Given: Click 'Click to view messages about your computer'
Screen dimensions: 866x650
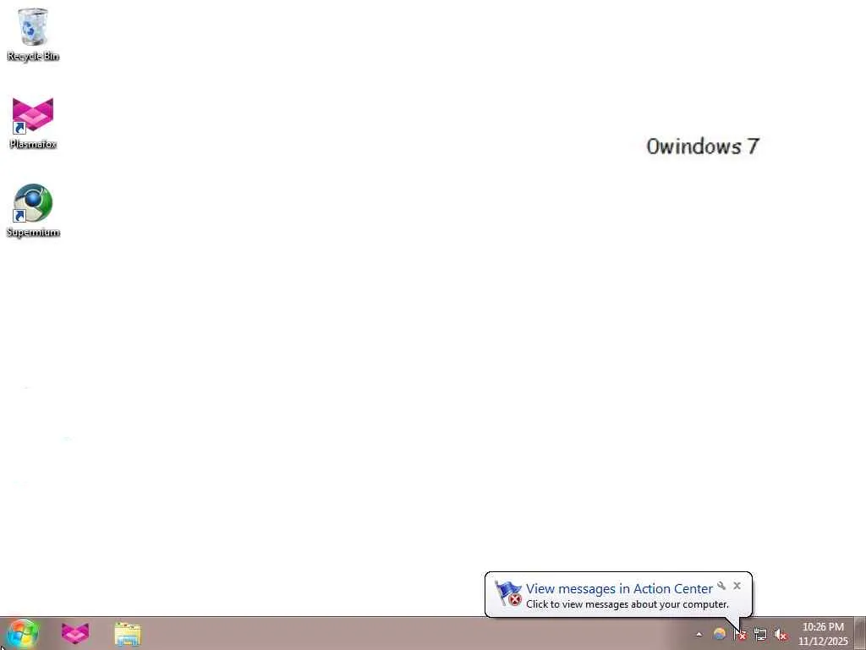Looking at the screenshot, I should point(628,604).
